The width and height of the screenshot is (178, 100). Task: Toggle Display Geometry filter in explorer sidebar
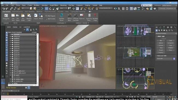coord(7,33)
